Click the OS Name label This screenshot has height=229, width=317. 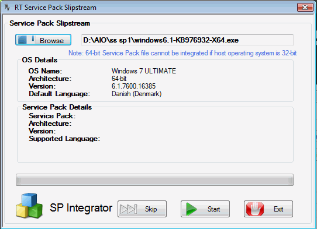(x=45, y=71)
